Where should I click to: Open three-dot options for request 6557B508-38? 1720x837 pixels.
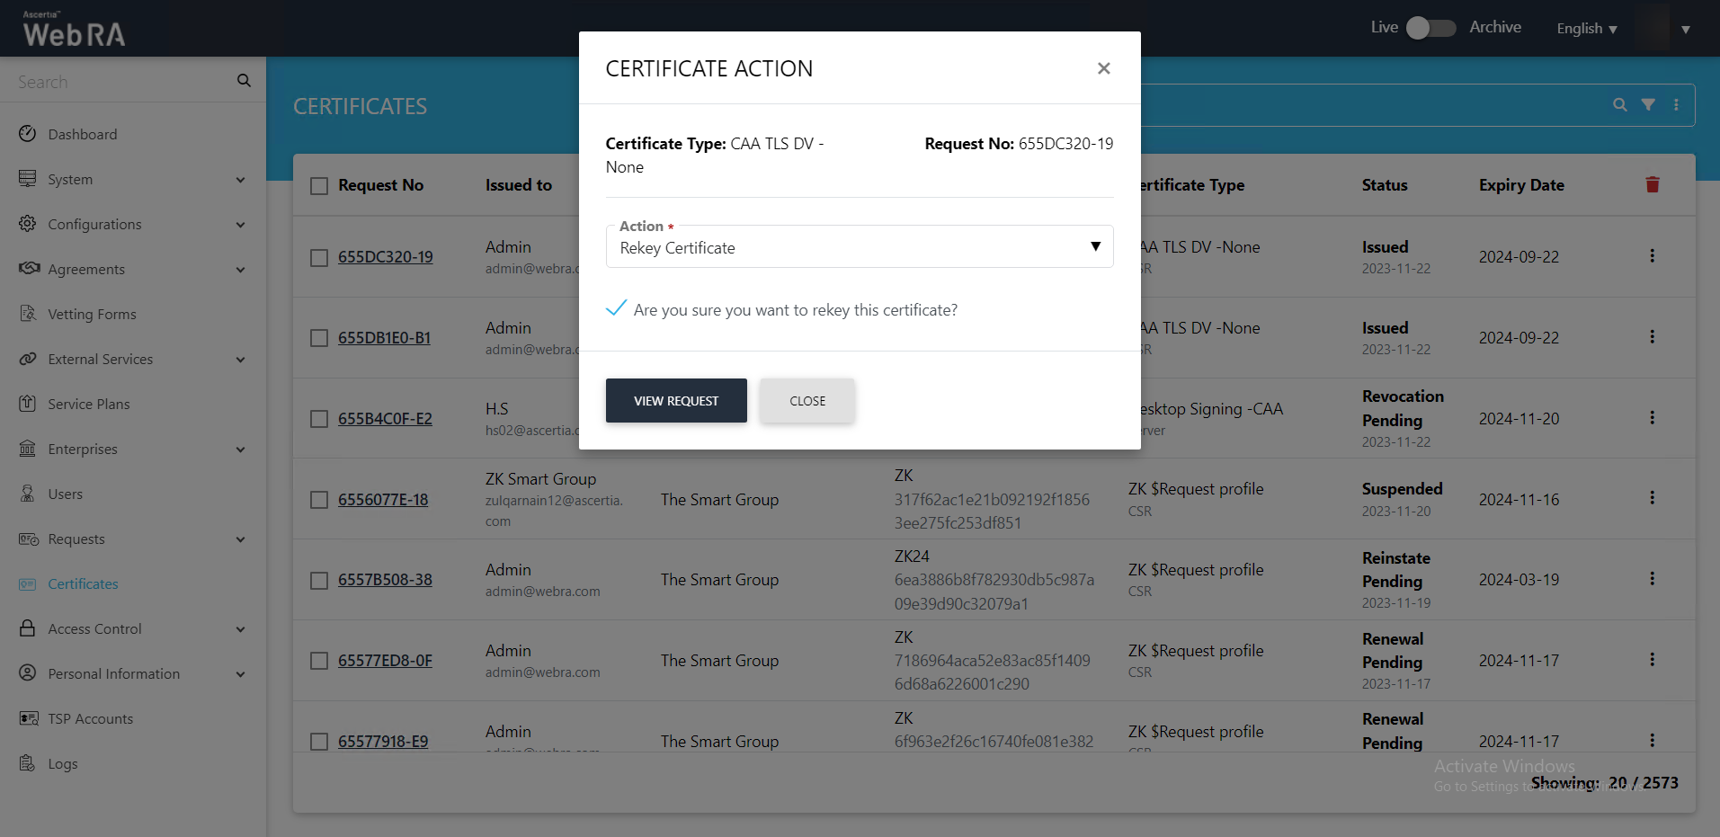(x=1652, y=579)
